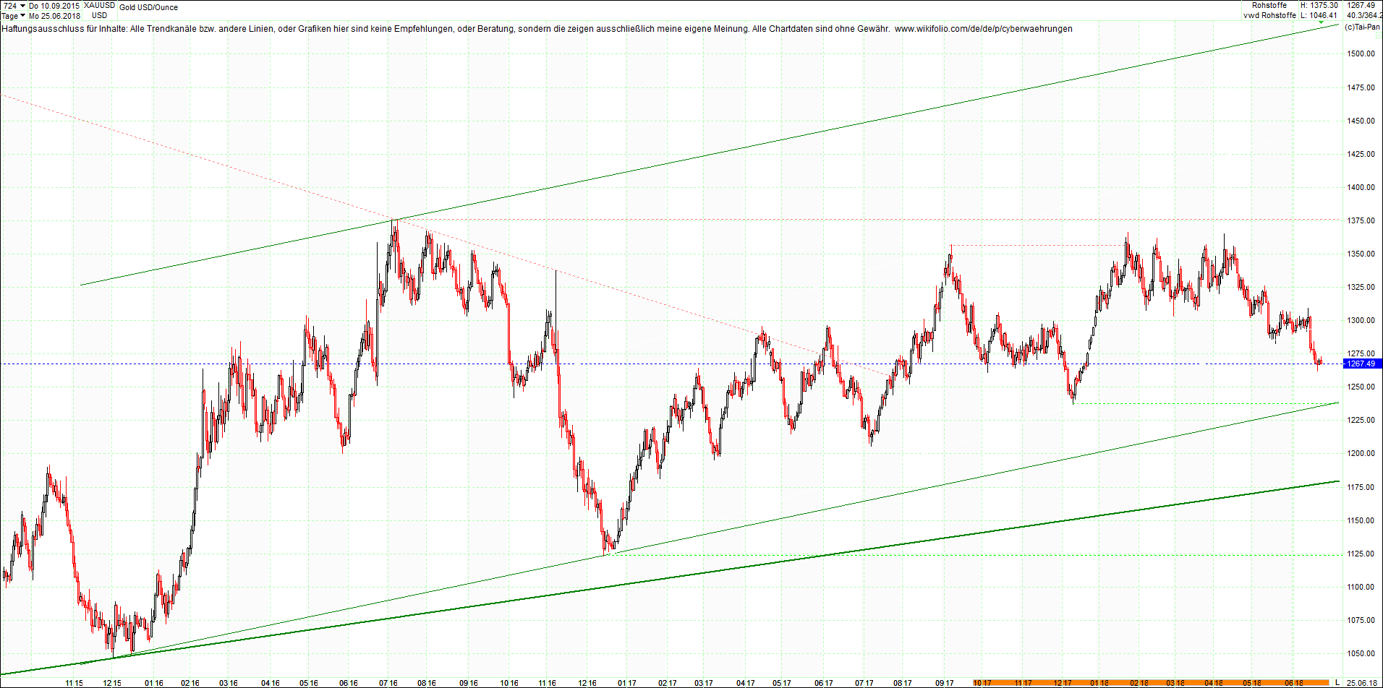Open the "Tage" timeframe dropdown

[x=9, y=15]
